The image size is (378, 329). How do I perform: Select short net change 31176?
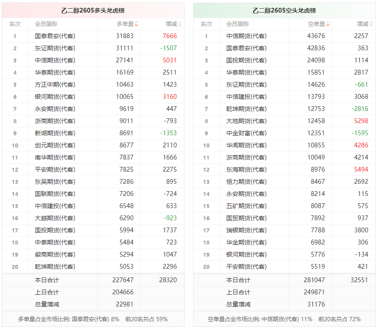[x=316, y=304]
